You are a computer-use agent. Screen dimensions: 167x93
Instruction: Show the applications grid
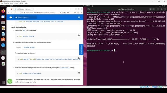pyautogui.click(x=3, y=82)
